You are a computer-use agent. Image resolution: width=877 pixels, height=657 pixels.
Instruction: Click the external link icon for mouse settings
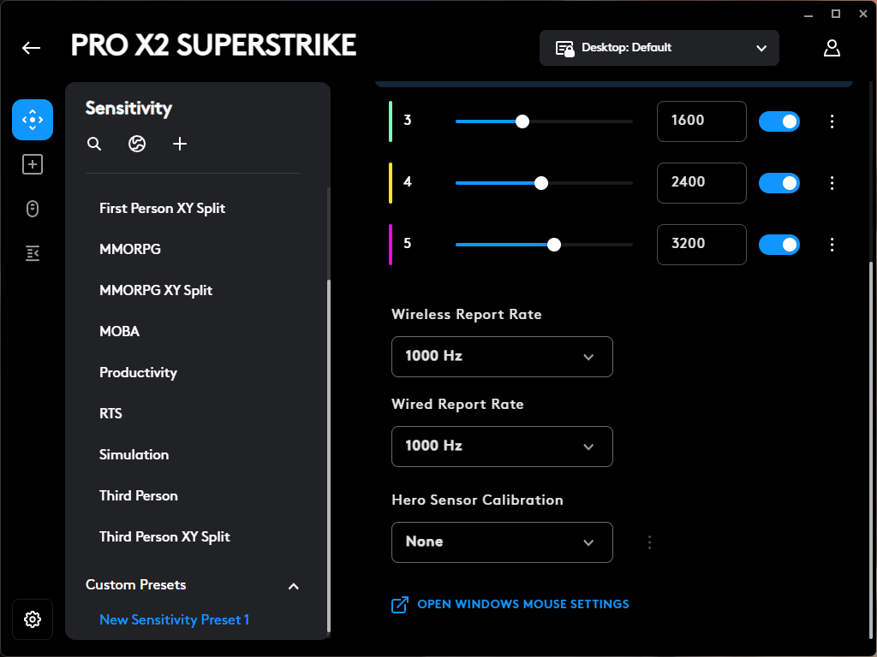[400, 605]
